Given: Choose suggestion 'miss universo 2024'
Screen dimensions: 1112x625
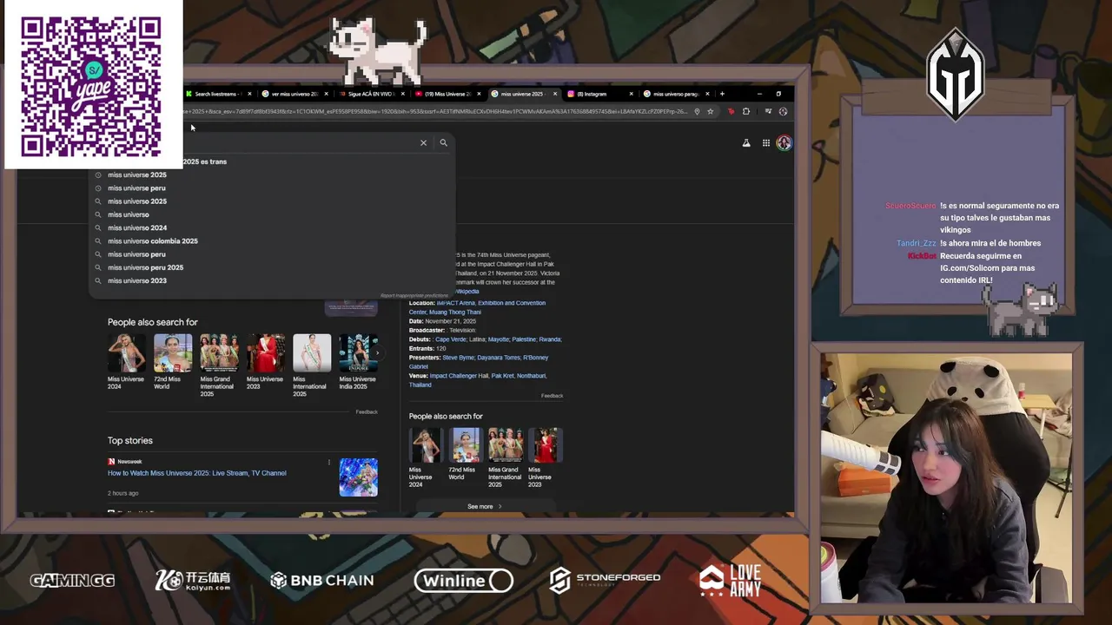Looking at the screenshot, I should point(137,227).
